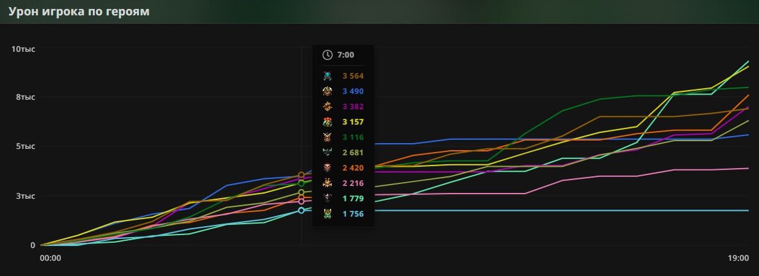Click the light blue data point marker at 7:00
The width and height of the screenshot is (759, 276).
pyautogui.click(x=301, y=210)
